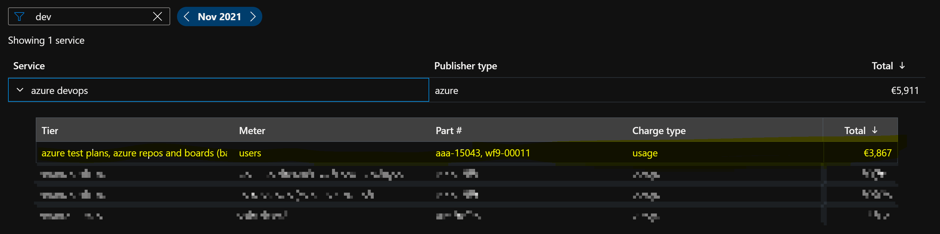Click the Tier column header
Screen dimensions: 940x234
coord(50,131)
